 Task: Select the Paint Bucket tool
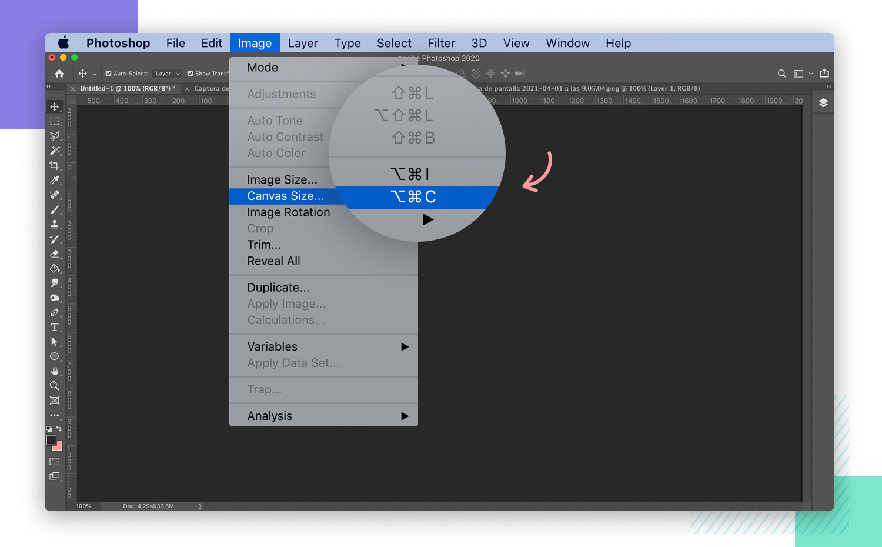point(55,268)
